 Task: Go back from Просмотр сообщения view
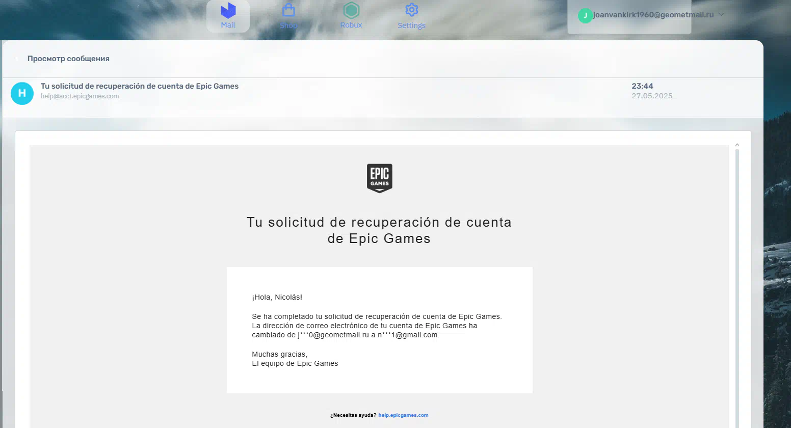pos(17,59)
